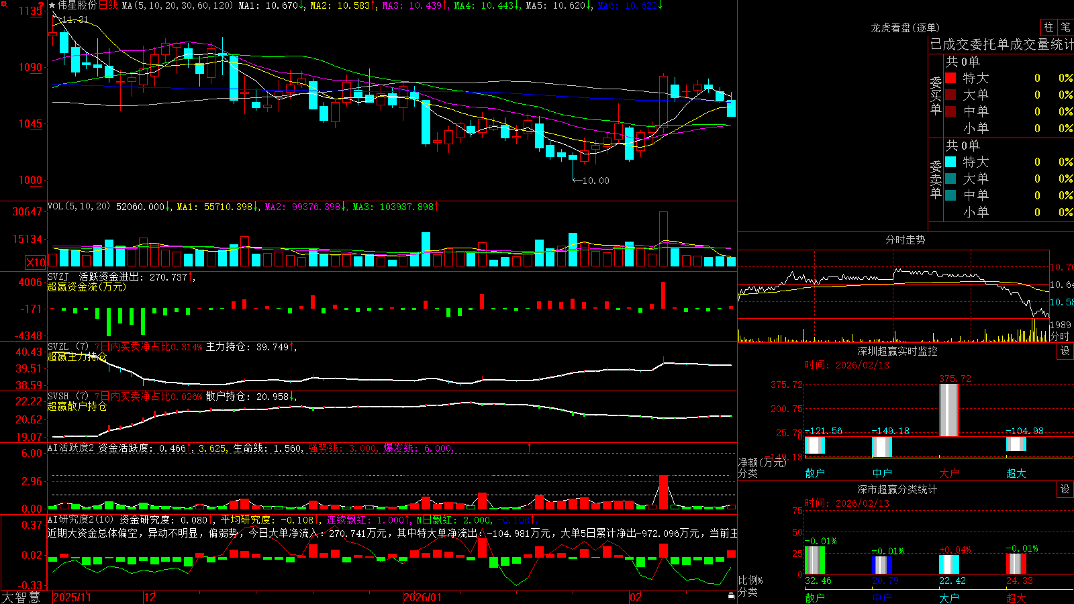Screen dimensions: 1074x604
Task: Click the 10.00 low price label on chart
Action: click(x=595, y=181)
